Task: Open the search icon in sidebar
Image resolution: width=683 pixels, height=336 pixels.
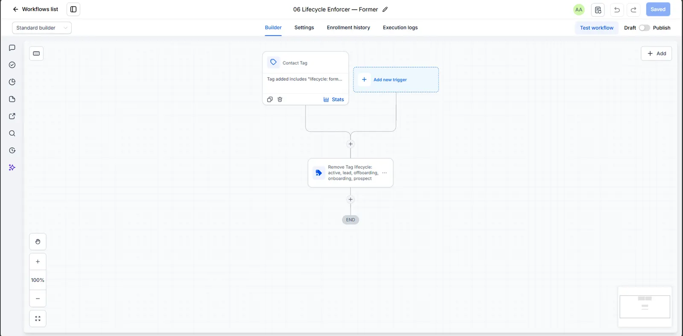Action: pos(12,133)
